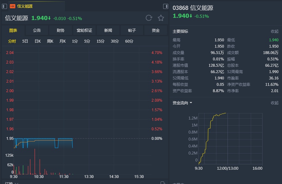Screen dimensions: 282x184
Task: Click the 12:00/13:00 flow chart label
Action: 228,168
